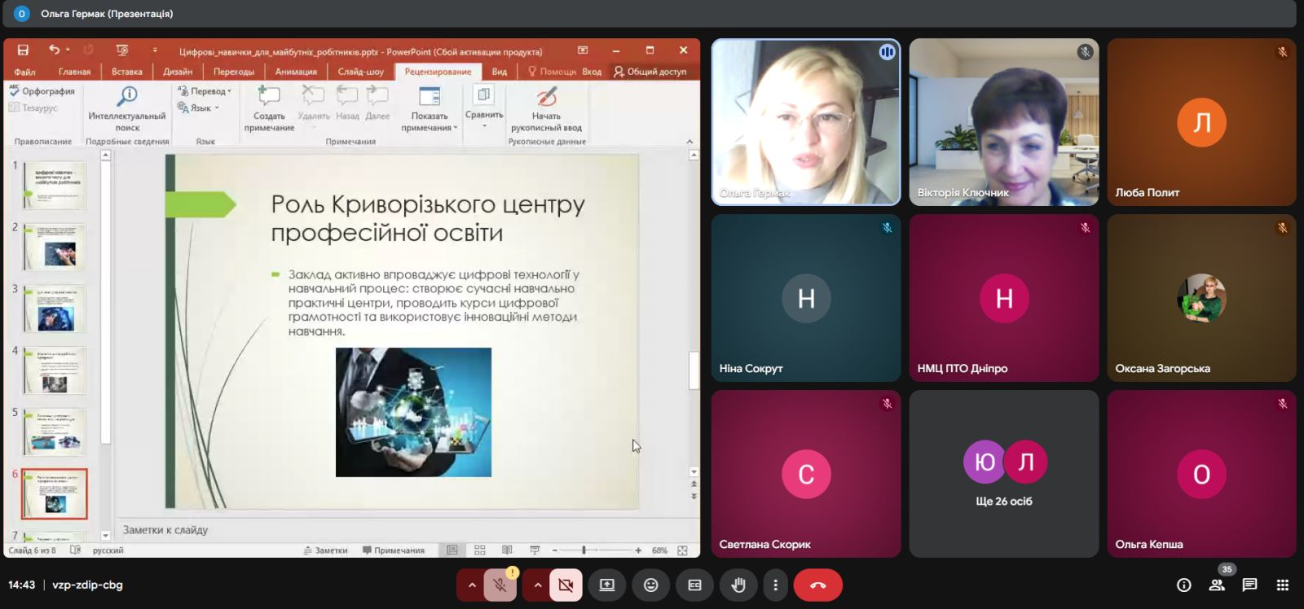Image resolution: width=1304 pixels, height=609 pixels.
Task: Open the emoji reactions button
Action: click(x=650, y=585)
